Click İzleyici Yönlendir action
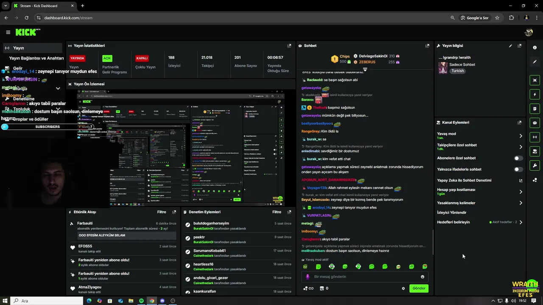This screenshot has height=305, width=543. coord(451,213)
